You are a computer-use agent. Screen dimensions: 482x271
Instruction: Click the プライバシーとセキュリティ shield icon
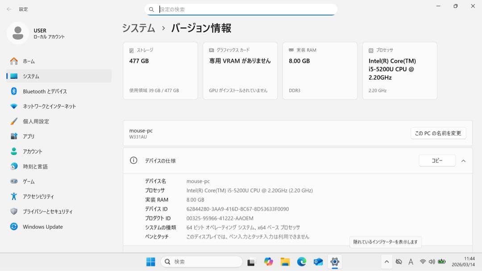point(14,211)
